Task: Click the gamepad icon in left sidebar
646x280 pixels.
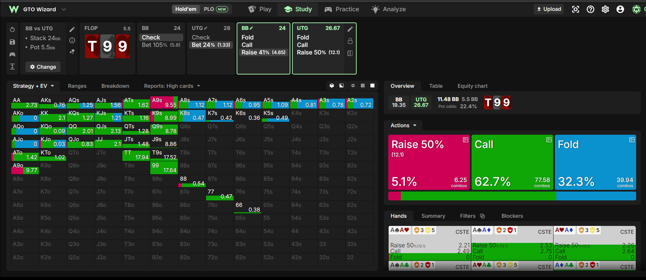Action: 12,54
